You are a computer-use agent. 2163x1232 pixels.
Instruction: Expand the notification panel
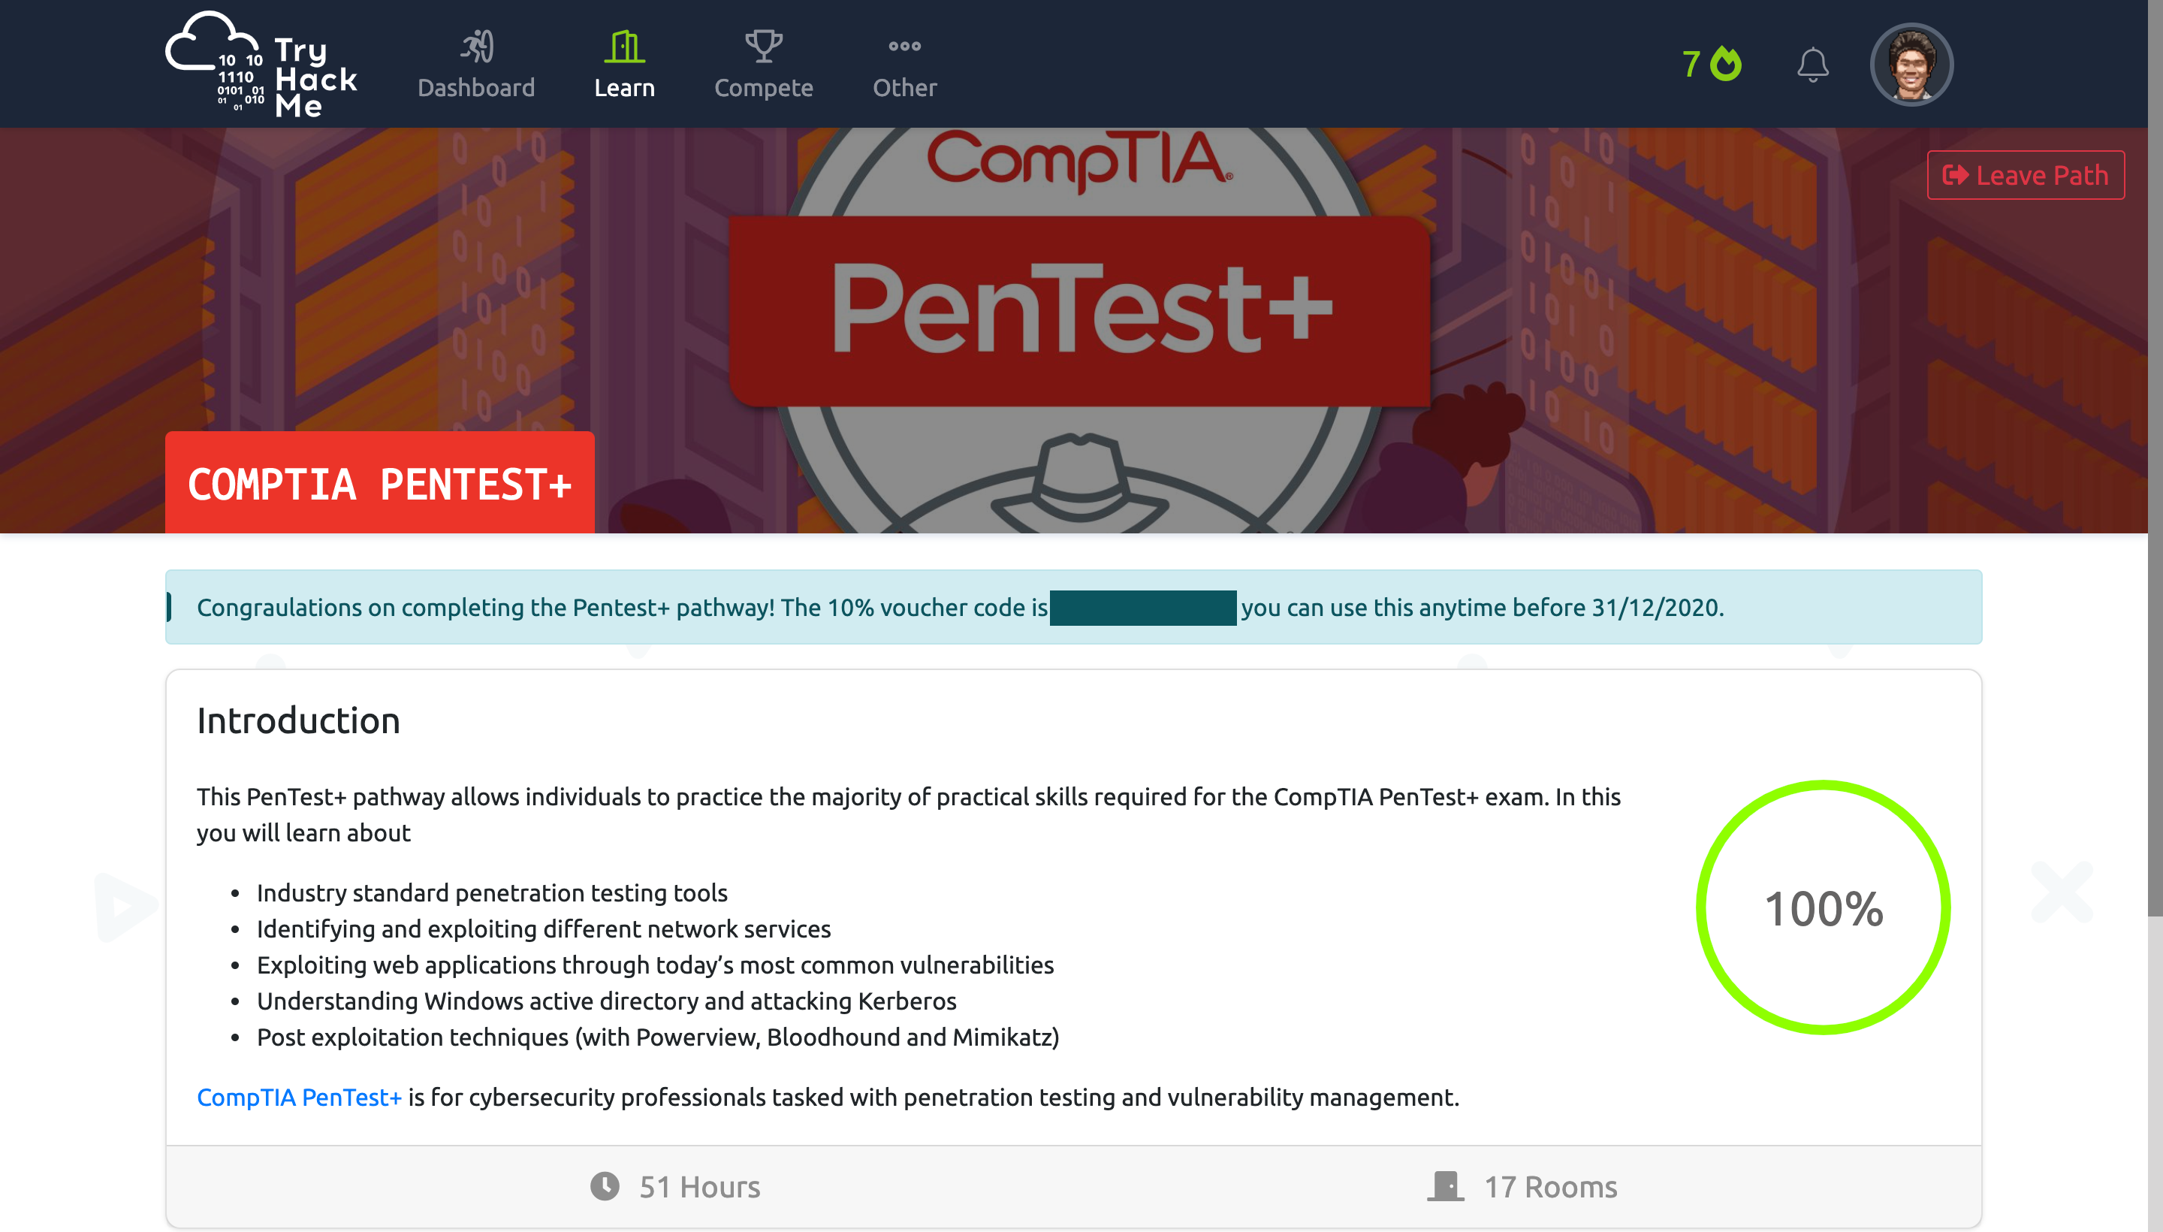pos(1813,65)
